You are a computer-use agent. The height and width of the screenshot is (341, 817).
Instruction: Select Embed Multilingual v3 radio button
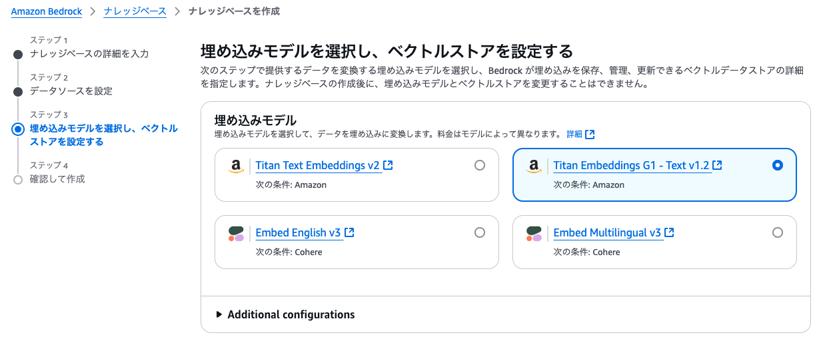777,233
